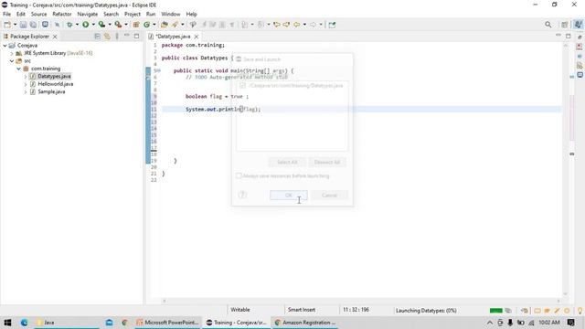585x329 pixels.
Task: Open the Coverage dropdown arrow
Action: click(x=110, y=25)
